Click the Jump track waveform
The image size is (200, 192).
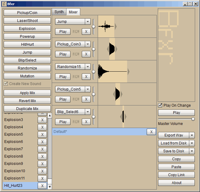tap(106, 27)
